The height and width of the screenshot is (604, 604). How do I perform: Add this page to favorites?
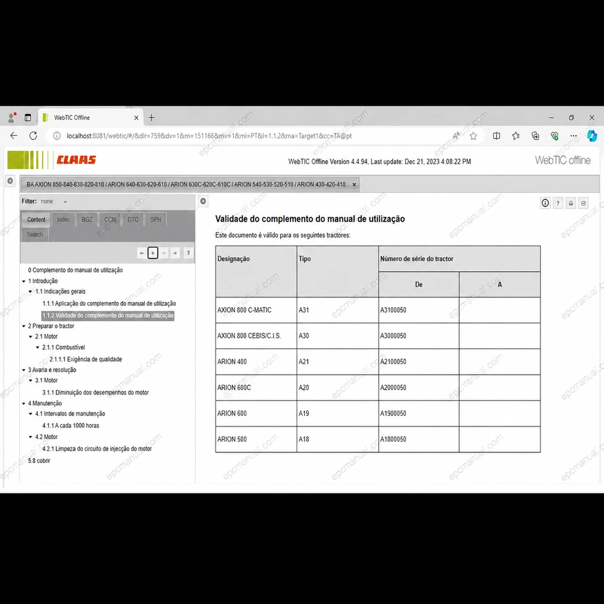coord(474,135)
